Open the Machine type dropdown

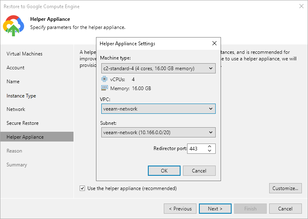point(158,69)
